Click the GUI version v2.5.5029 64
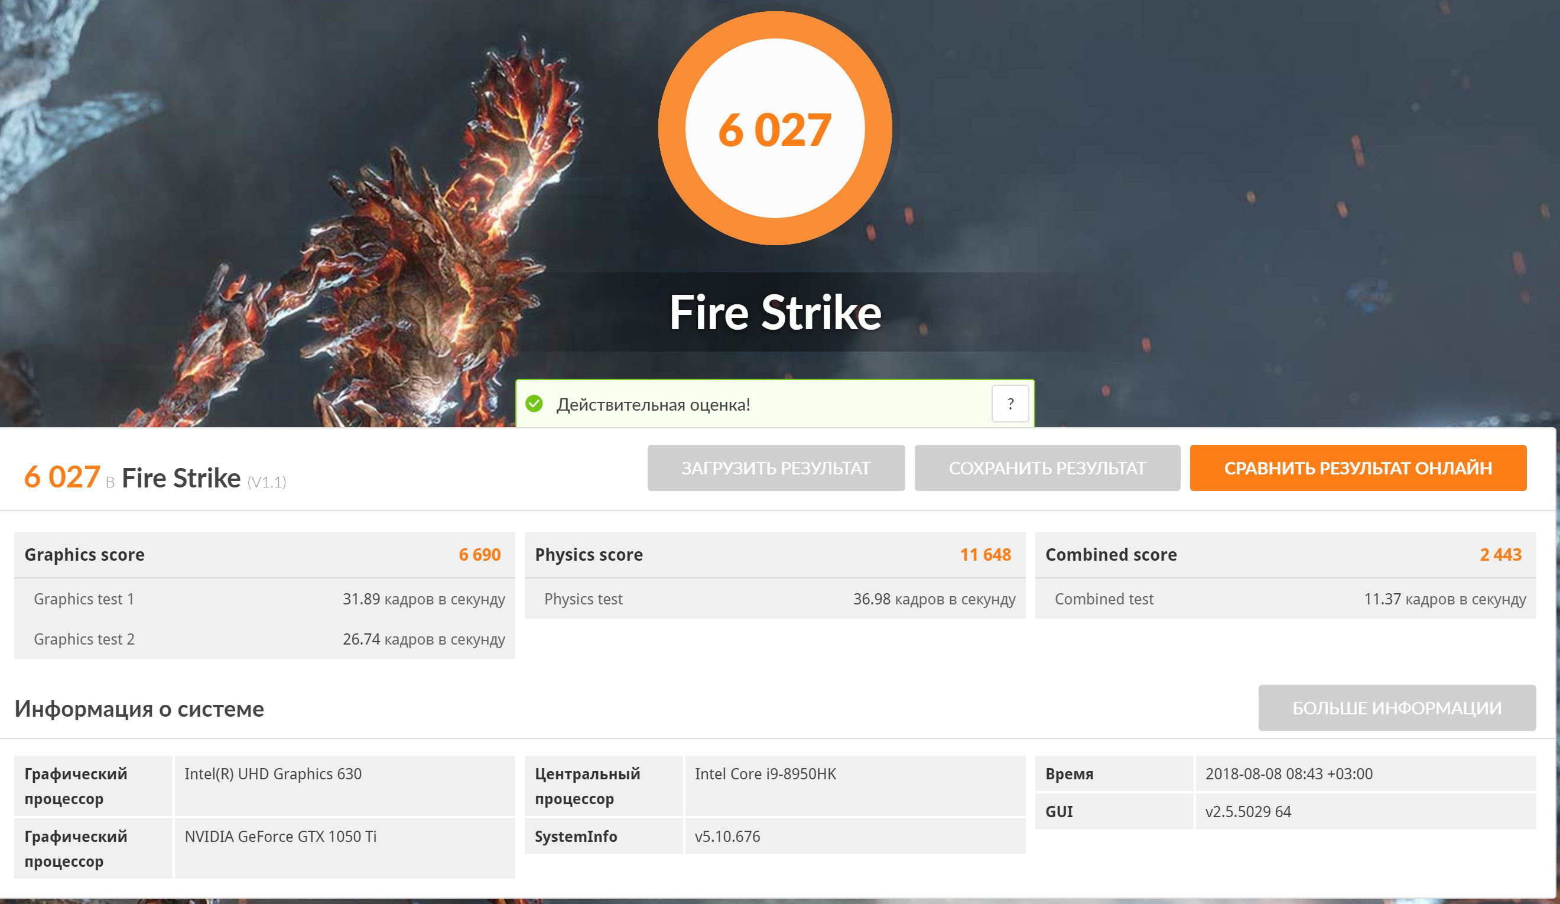 click(1248, 812)
